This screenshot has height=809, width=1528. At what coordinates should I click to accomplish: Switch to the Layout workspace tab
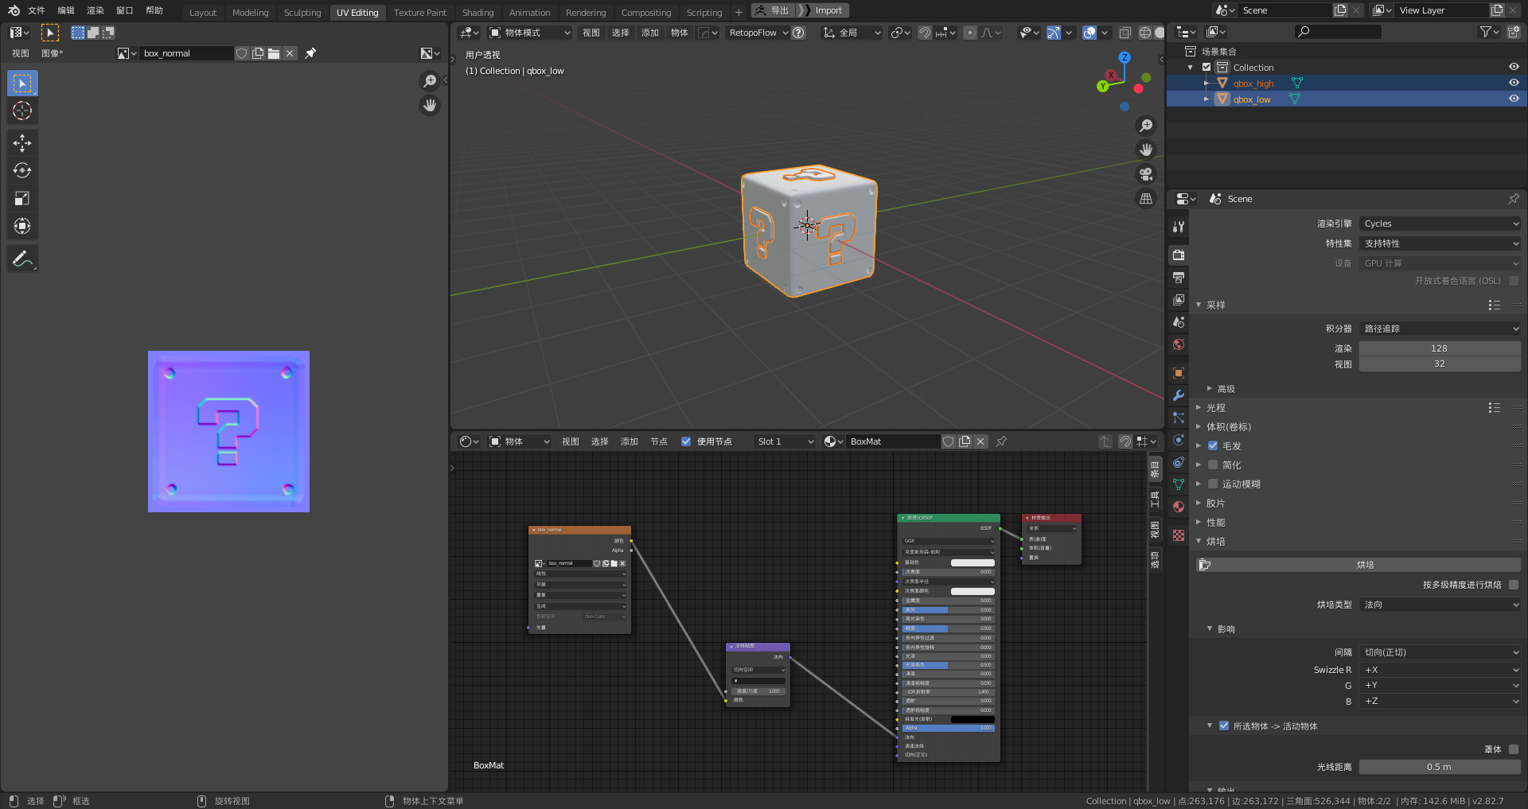pyautogui.click(x=203, y=13)
